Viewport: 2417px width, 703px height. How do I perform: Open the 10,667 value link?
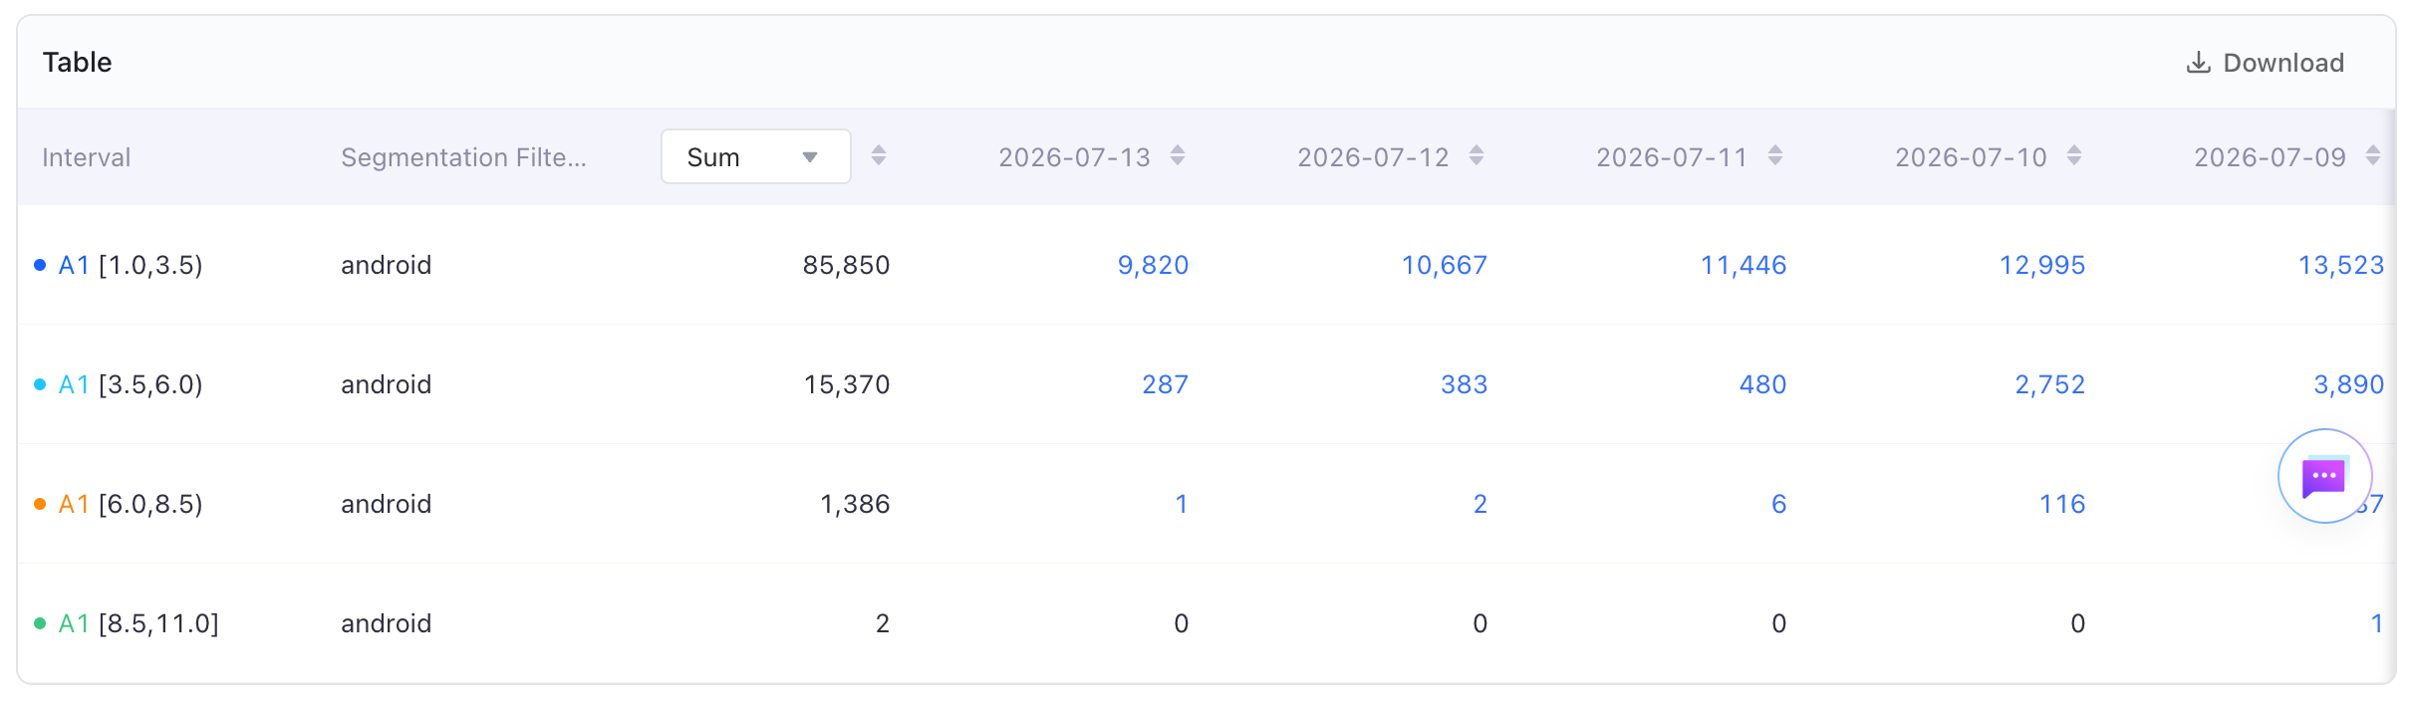(x=1444, y=265)
